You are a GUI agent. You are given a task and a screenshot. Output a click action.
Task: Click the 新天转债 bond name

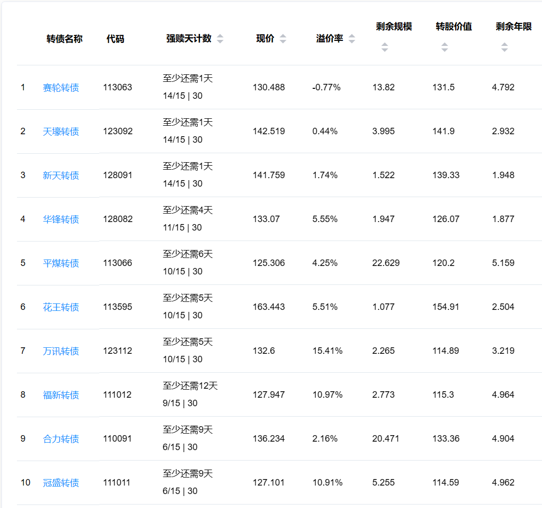pyautogui.click(x=61, y=176)
